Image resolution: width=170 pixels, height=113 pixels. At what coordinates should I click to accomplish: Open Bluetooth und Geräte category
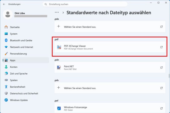tap(26, 40)
